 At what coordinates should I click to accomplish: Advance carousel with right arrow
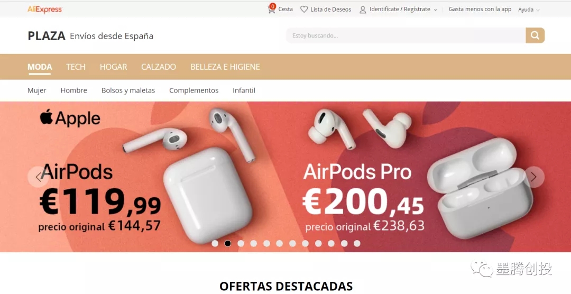coord(534,177)
